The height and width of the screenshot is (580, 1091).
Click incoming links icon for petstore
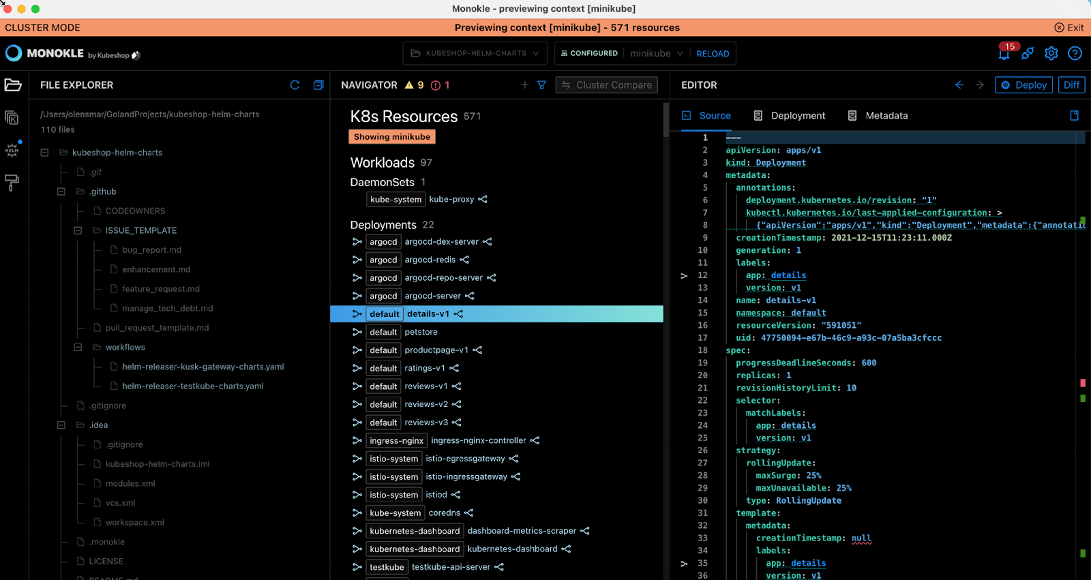coord(357,332)
